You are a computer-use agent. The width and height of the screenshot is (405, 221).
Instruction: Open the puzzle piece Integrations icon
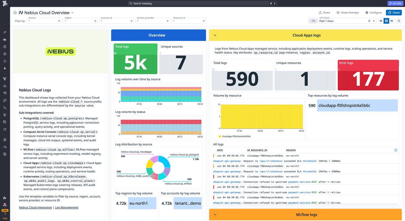point(5,198)
